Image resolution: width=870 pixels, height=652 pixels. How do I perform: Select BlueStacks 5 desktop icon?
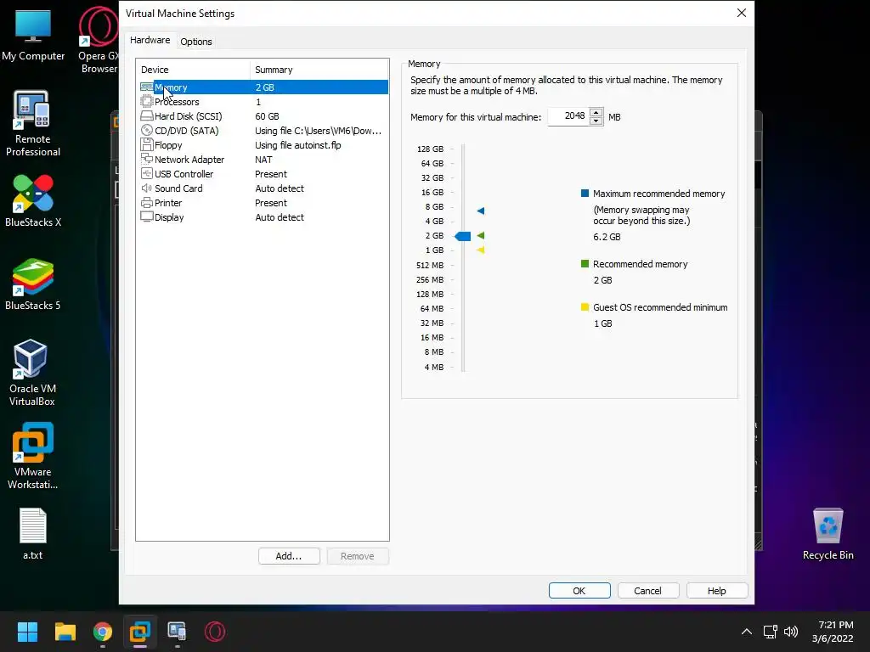33,284
